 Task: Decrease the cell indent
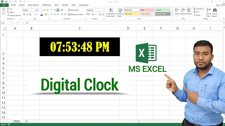[x=62, y=14]
